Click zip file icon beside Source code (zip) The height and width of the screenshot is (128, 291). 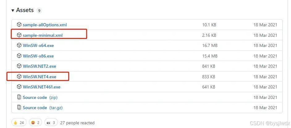click(x=19, y=97)
